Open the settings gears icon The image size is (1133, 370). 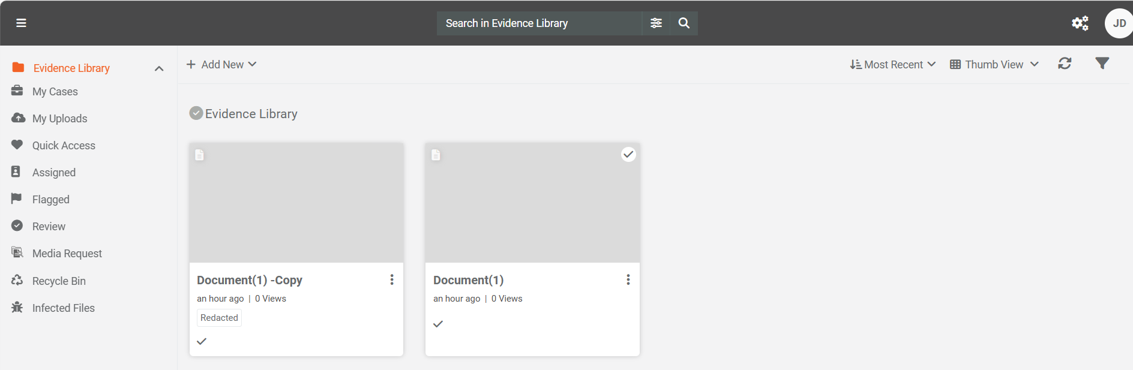(x=1080, y=23)
